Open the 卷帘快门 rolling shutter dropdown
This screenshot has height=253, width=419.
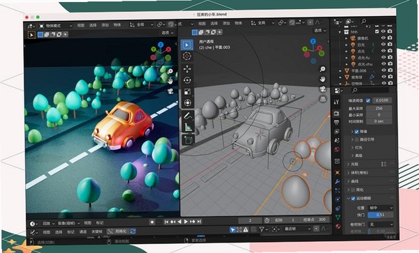(x=381, y=224)
